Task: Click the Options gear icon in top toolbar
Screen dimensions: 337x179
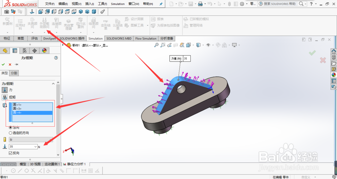Action: (242, 4)
